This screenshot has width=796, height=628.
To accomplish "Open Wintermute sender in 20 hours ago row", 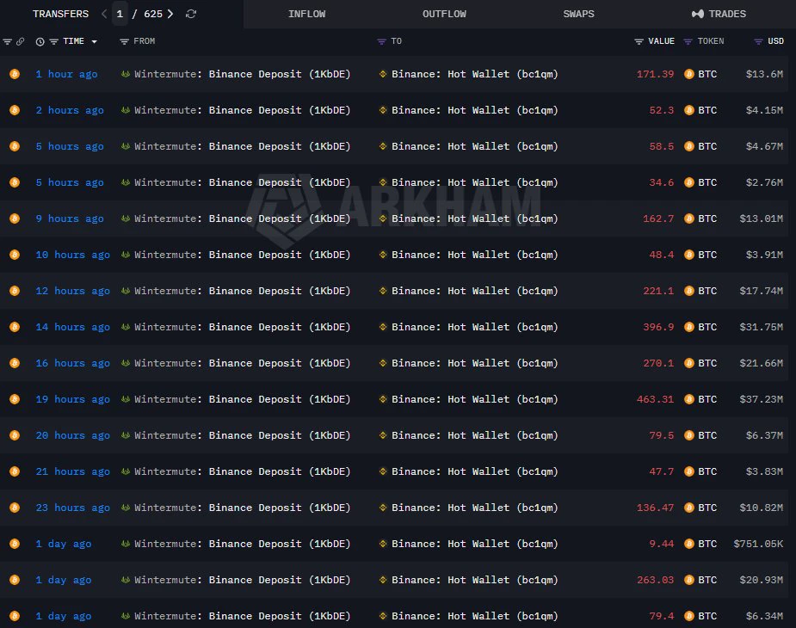I will (x=242, y=435).
